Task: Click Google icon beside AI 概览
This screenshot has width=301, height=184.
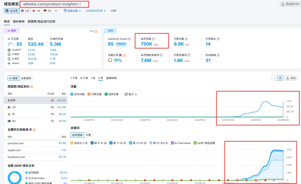Action: click(9, 54)
